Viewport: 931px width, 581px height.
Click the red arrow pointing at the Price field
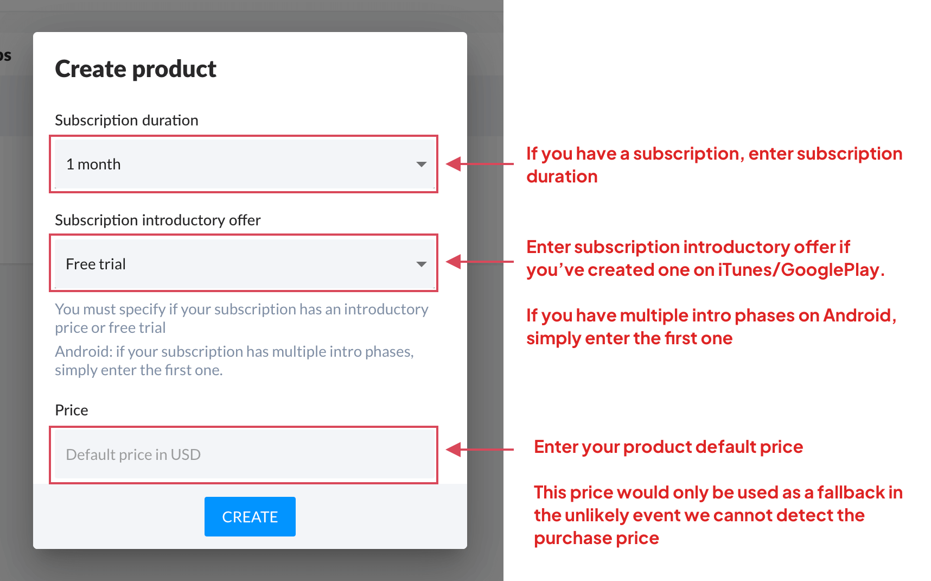tap(479, 450)
